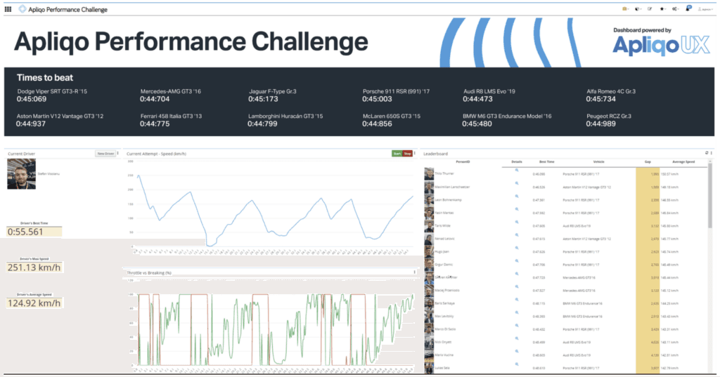Click the Driver's Average Speed value 124.92 km/h
Image resolution: width=720 pixels, height=377 pixels.
(34, 303)
